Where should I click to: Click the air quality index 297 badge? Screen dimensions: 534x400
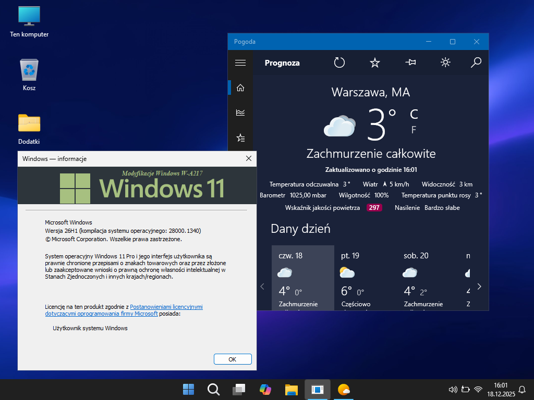point(374,207)
